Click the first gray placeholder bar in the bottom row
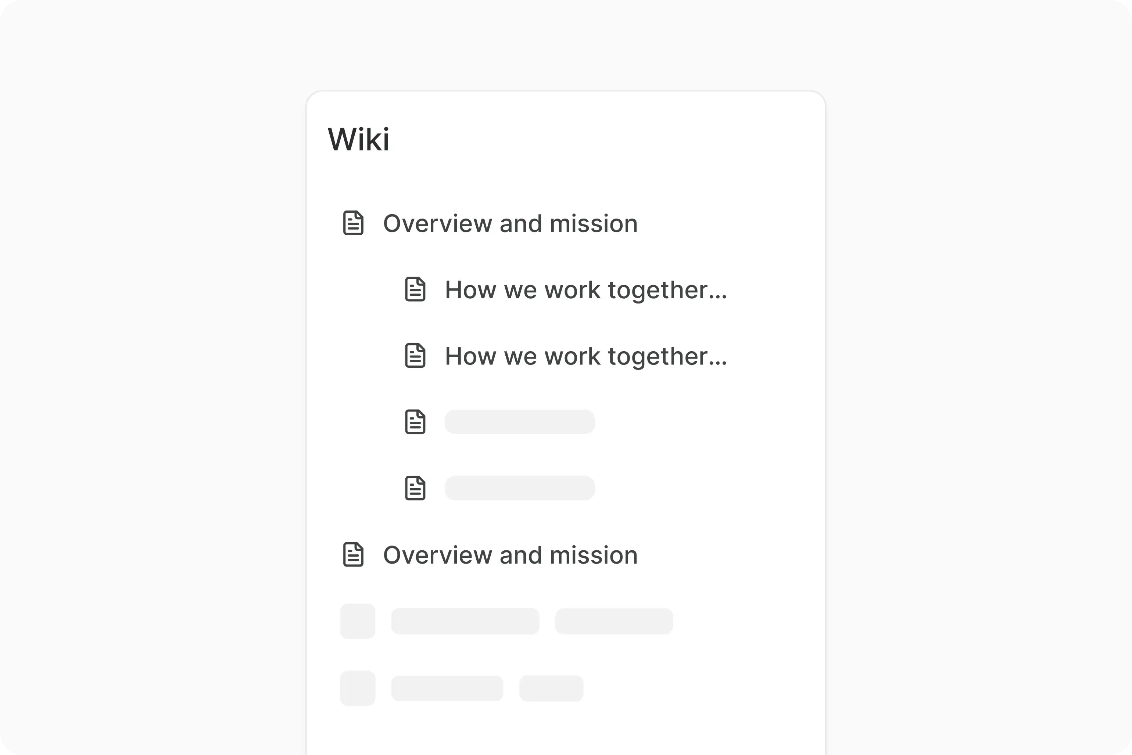This screenshot has height=755, width=1132. click(466, 621)
